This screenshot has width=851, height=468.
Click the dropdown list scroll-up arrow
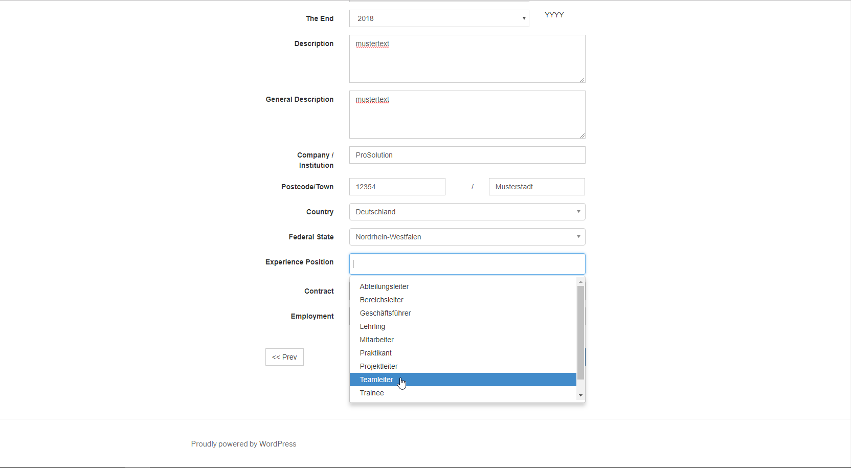point(580,282)
